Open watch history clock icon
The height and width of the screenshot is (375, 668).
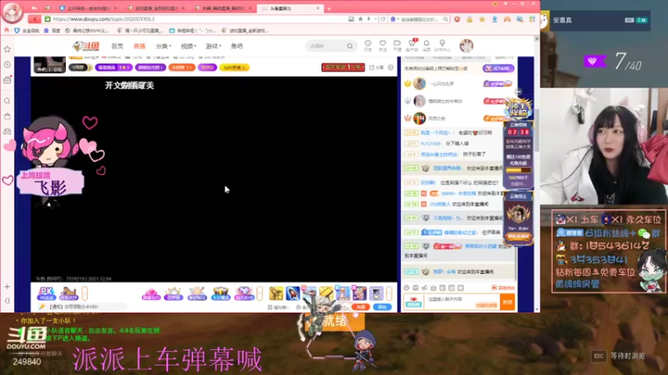(x=367, y=46)
